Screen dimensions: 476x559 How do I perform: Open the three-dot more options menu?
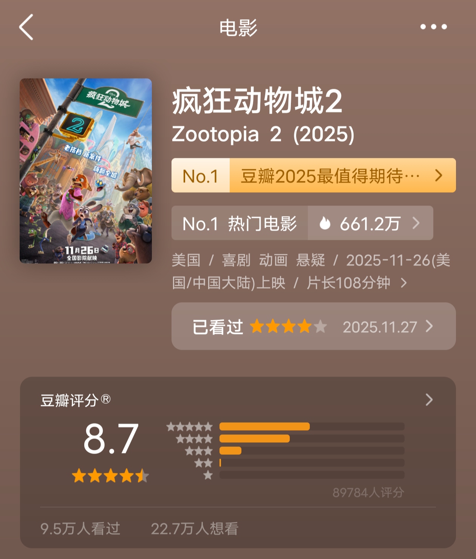[433, 27]
